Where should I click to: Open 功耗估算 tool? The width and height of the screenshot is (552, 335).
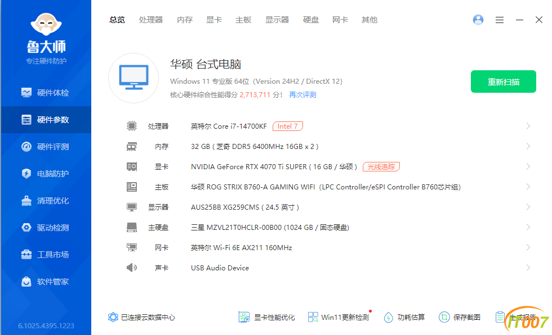[x=404, y=317]
